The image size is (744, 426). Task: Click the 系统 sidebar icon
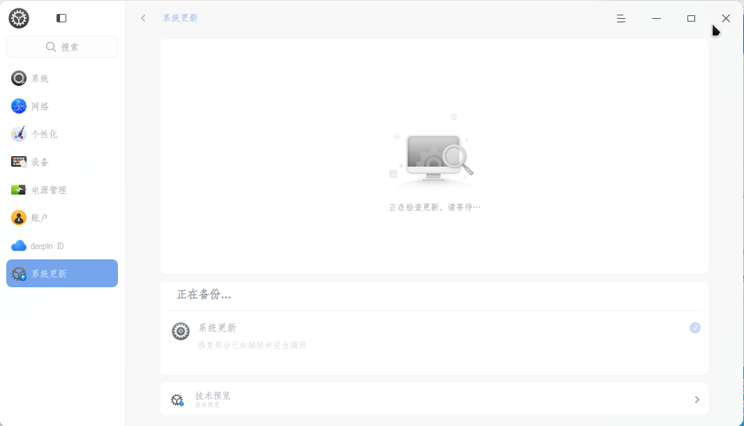pos(19,78)
